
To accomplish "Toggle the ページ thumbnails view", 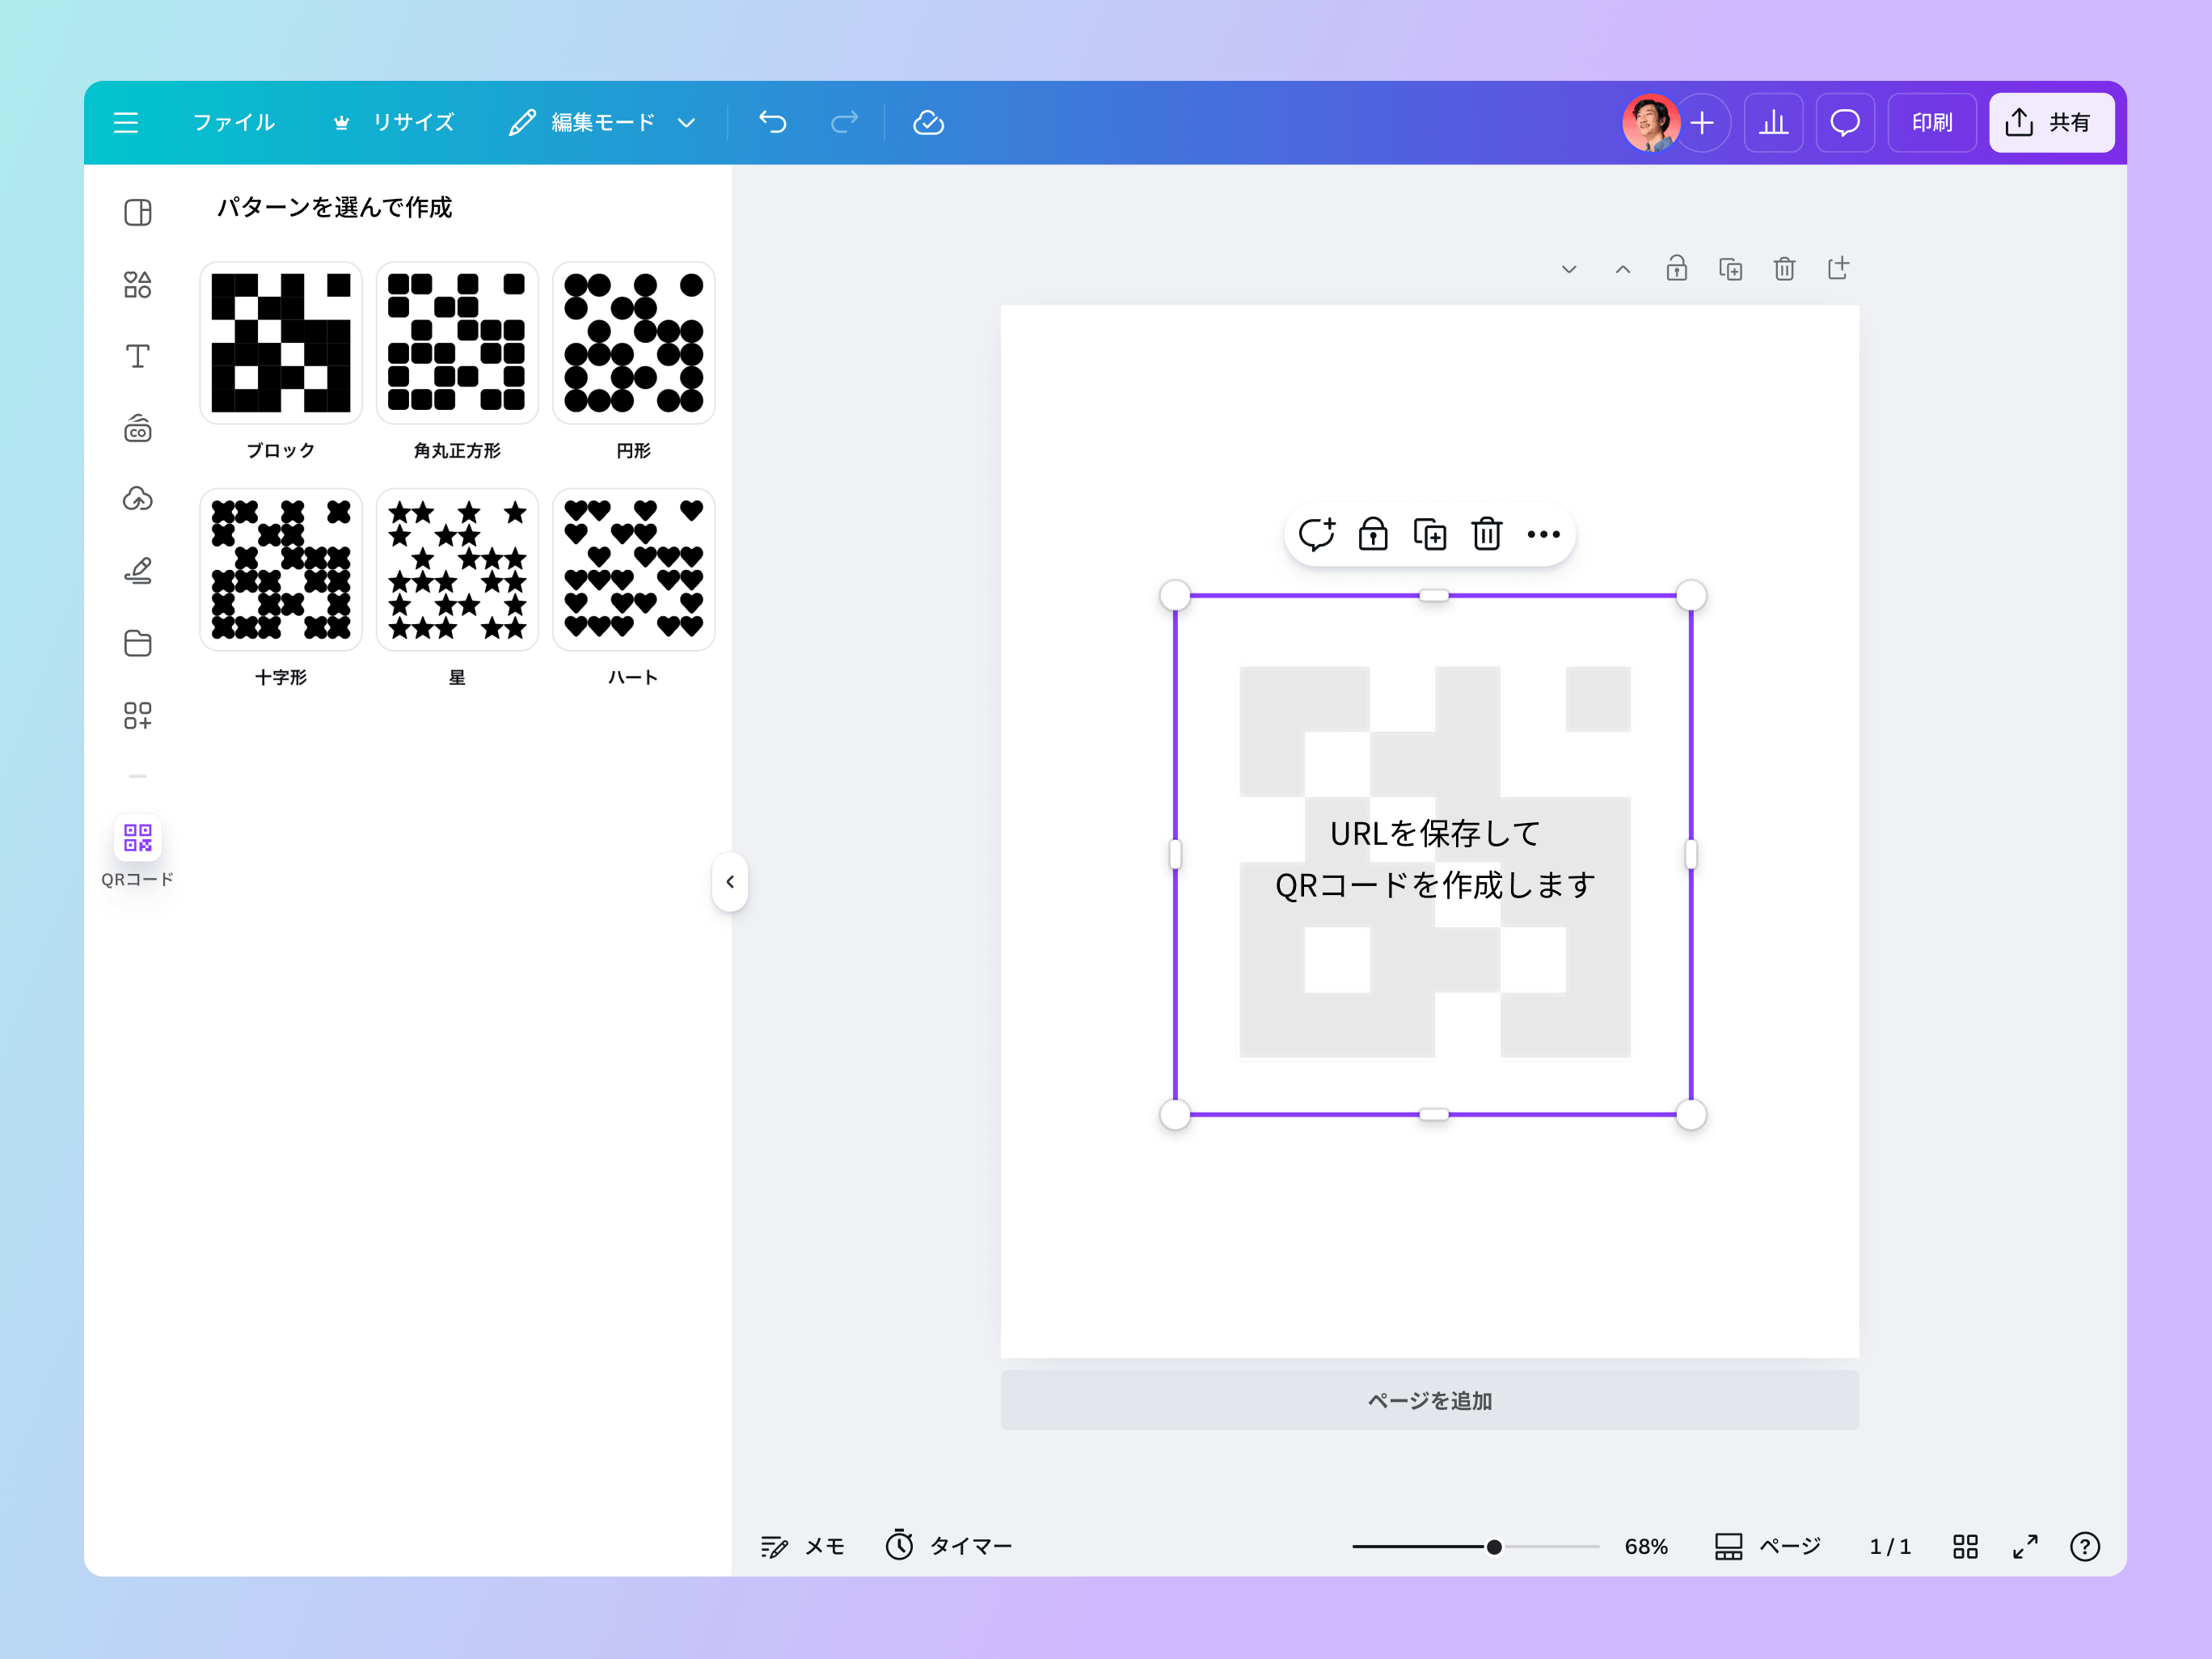I will [x=1767, y=1547].
